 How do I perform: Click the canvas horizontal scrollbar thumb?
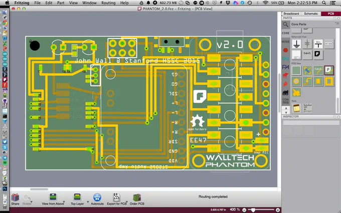(x=39, y=189)
